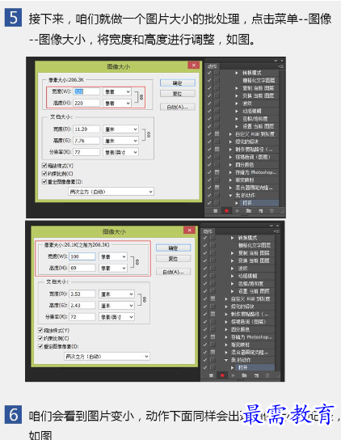Click document height field showing 7.76
The width and height of the screenshot is (341, 440).
pyautogui.click(x=86, y=141)
